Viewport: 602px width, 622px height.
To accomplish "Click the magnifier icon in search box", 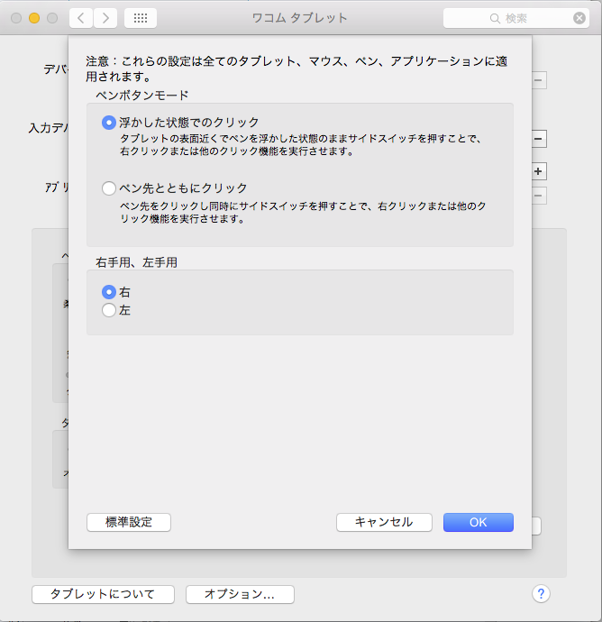I will click(495, 18).
